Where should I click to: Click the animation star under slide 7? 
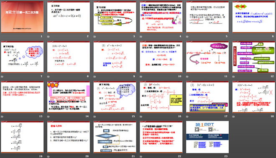pyautogui.click(x=2, y=76)
